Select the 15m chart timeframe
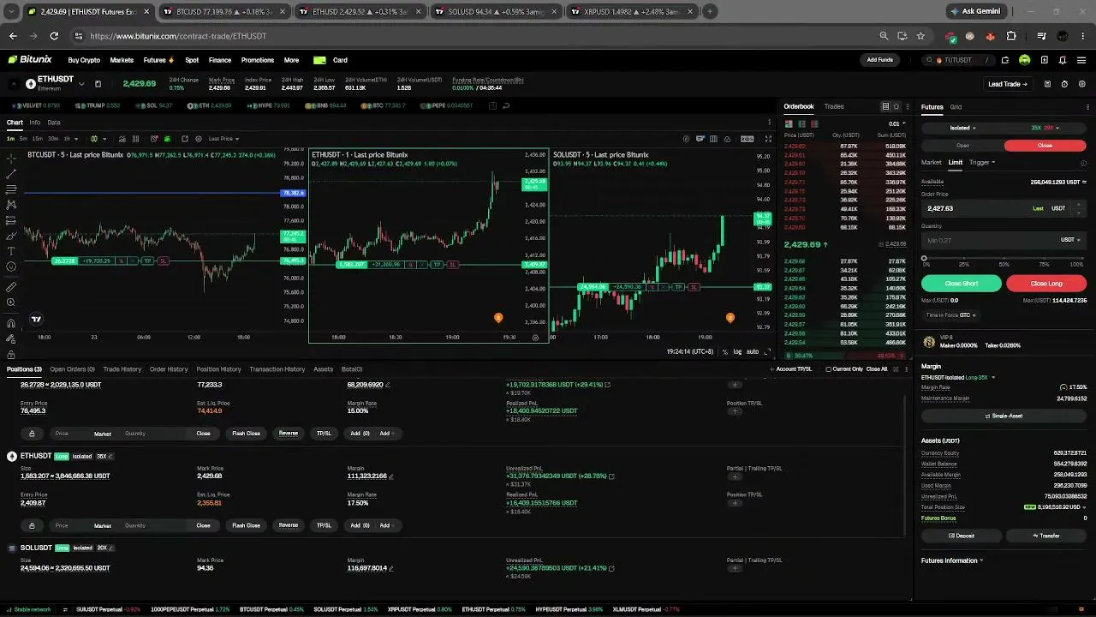1096x617 pixels. (39, 139)
